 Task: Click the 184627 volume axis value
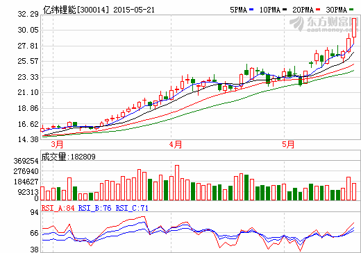[26, 182]
